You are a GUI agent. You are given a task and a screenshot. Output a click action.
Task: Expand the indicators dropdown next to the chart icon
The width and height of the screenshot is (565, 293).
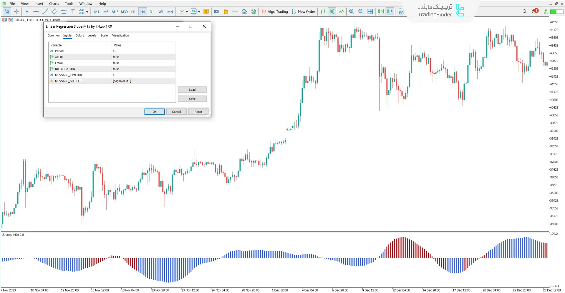click(x=199, y=11)
